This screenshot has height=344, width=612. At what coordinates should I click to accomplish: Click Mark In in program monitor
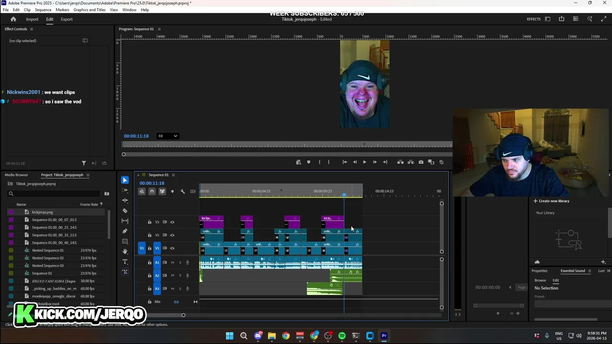point(319,162)
